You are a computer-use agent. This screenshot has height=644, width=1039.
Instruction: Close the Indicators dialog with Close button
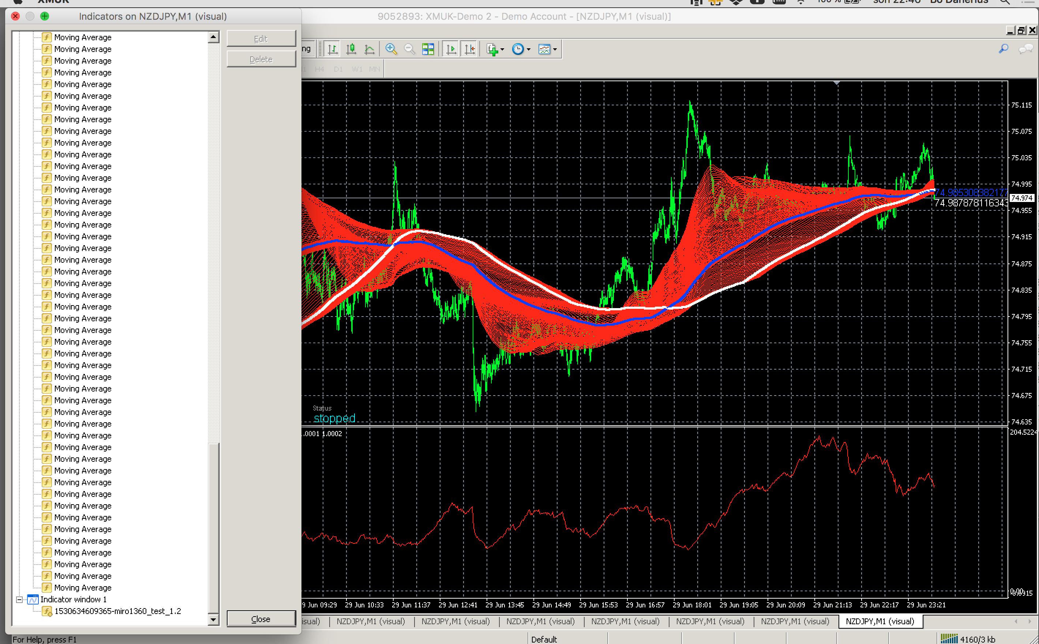point(261,619)
